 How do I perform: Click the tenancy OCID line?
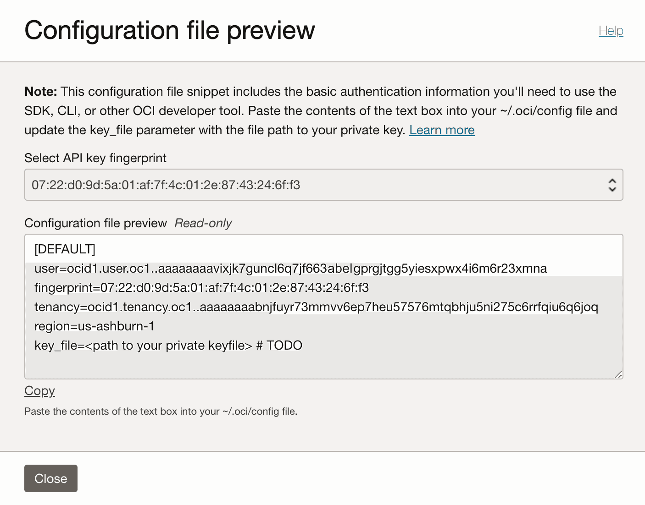coord(317,307)
